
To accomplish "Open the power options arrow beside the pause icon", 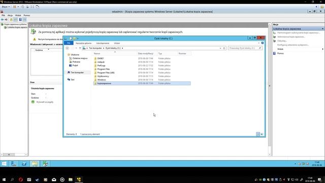I will coord(18,7).
